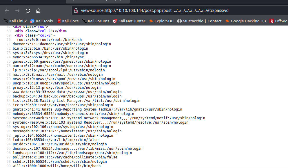Image resolution: width=288 pixels, height=168 pixels.
Task: Click the news:x:9:9 line
Action: click(x=64, y=79)
